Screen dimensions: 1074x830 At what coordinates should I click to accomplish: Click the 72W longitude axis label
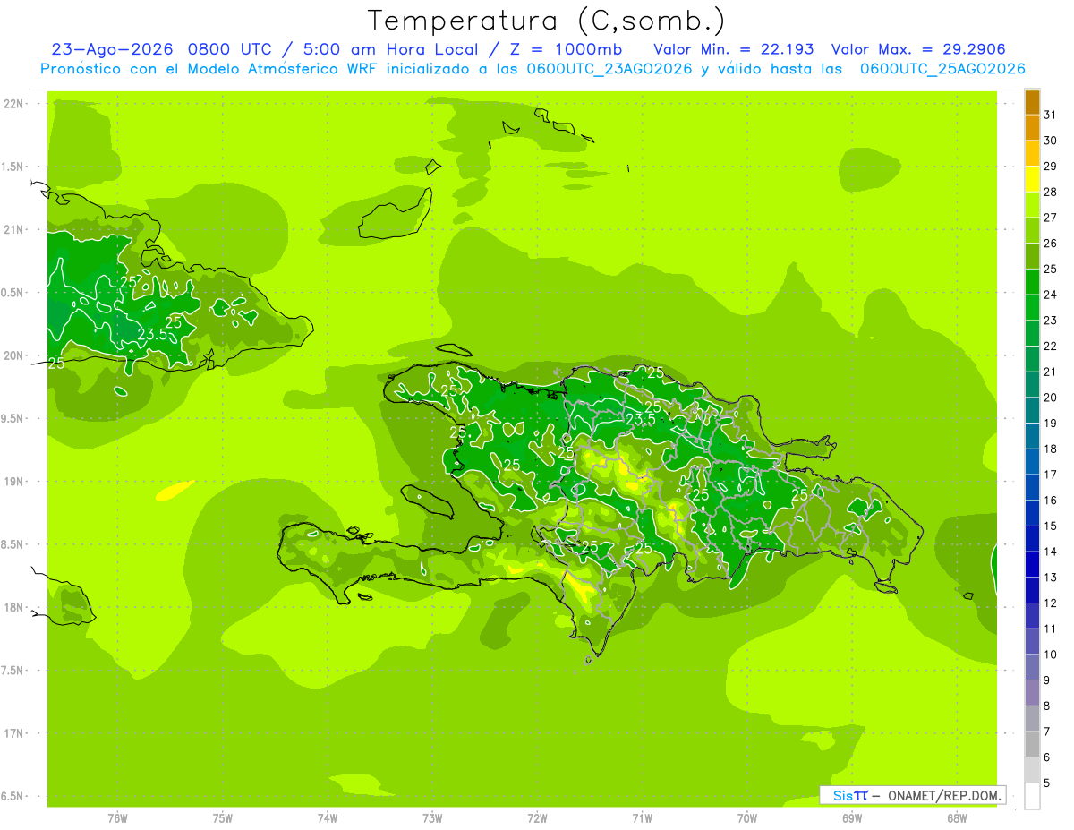[x=537, y=817]
